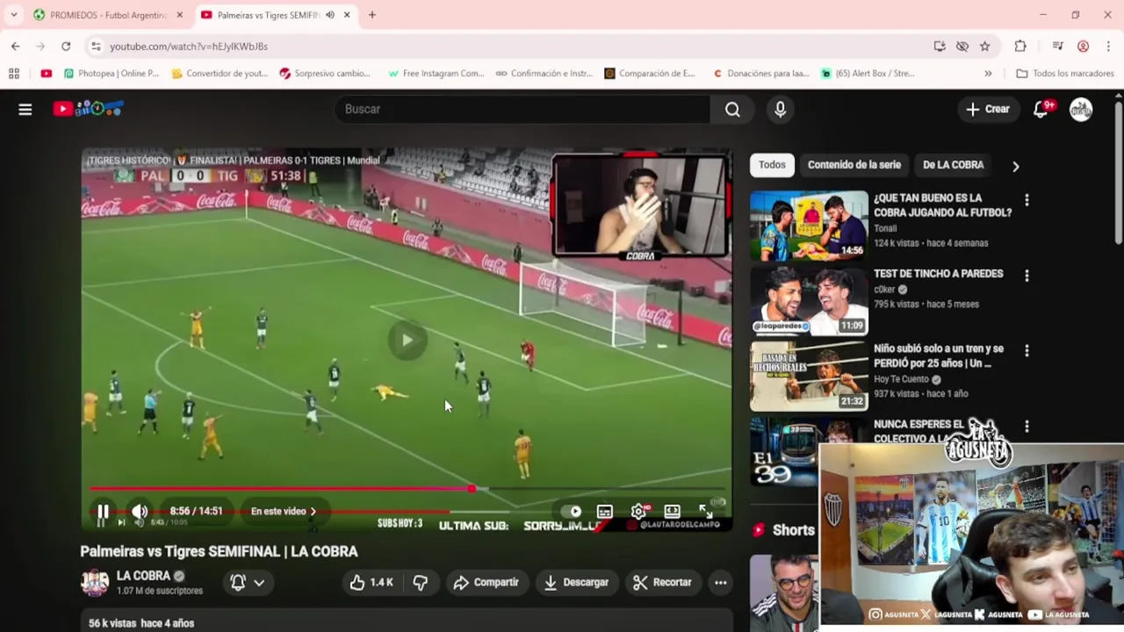Image resolution: width=1124 pixels, height=632 pixels.
Task: Like the video with 1.4K likes
Action: click(x=371, y=582)
